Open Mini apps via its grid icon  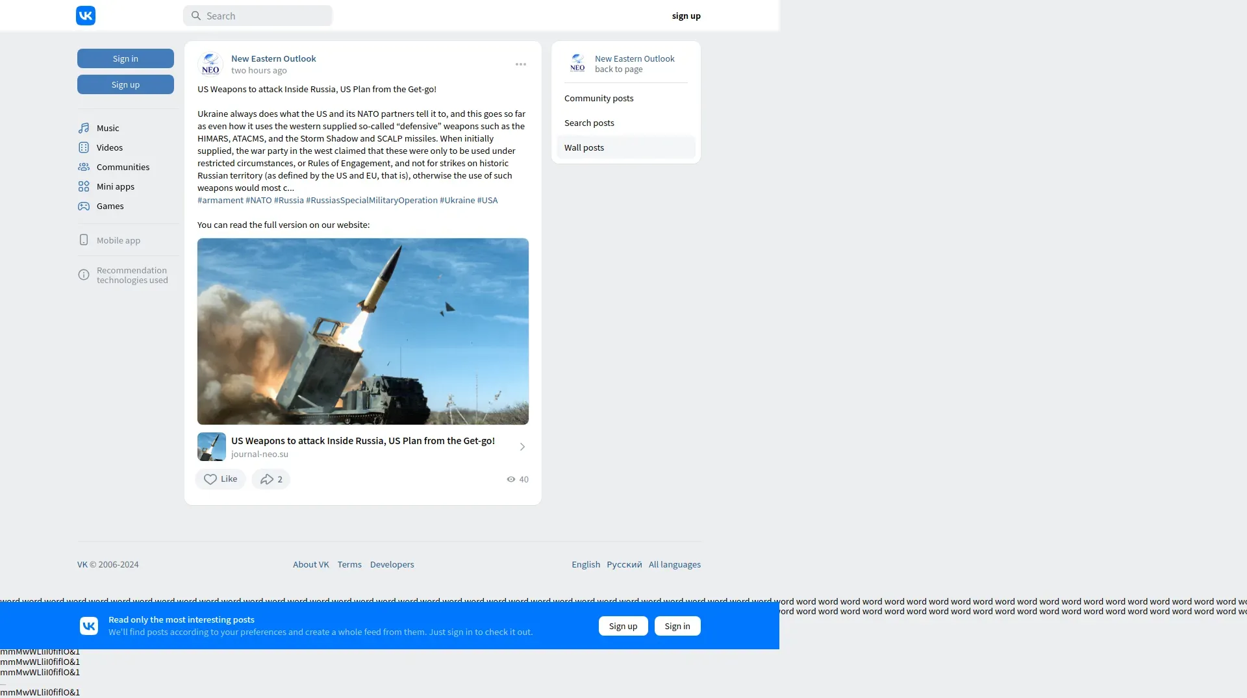click(x=84, y=186)
